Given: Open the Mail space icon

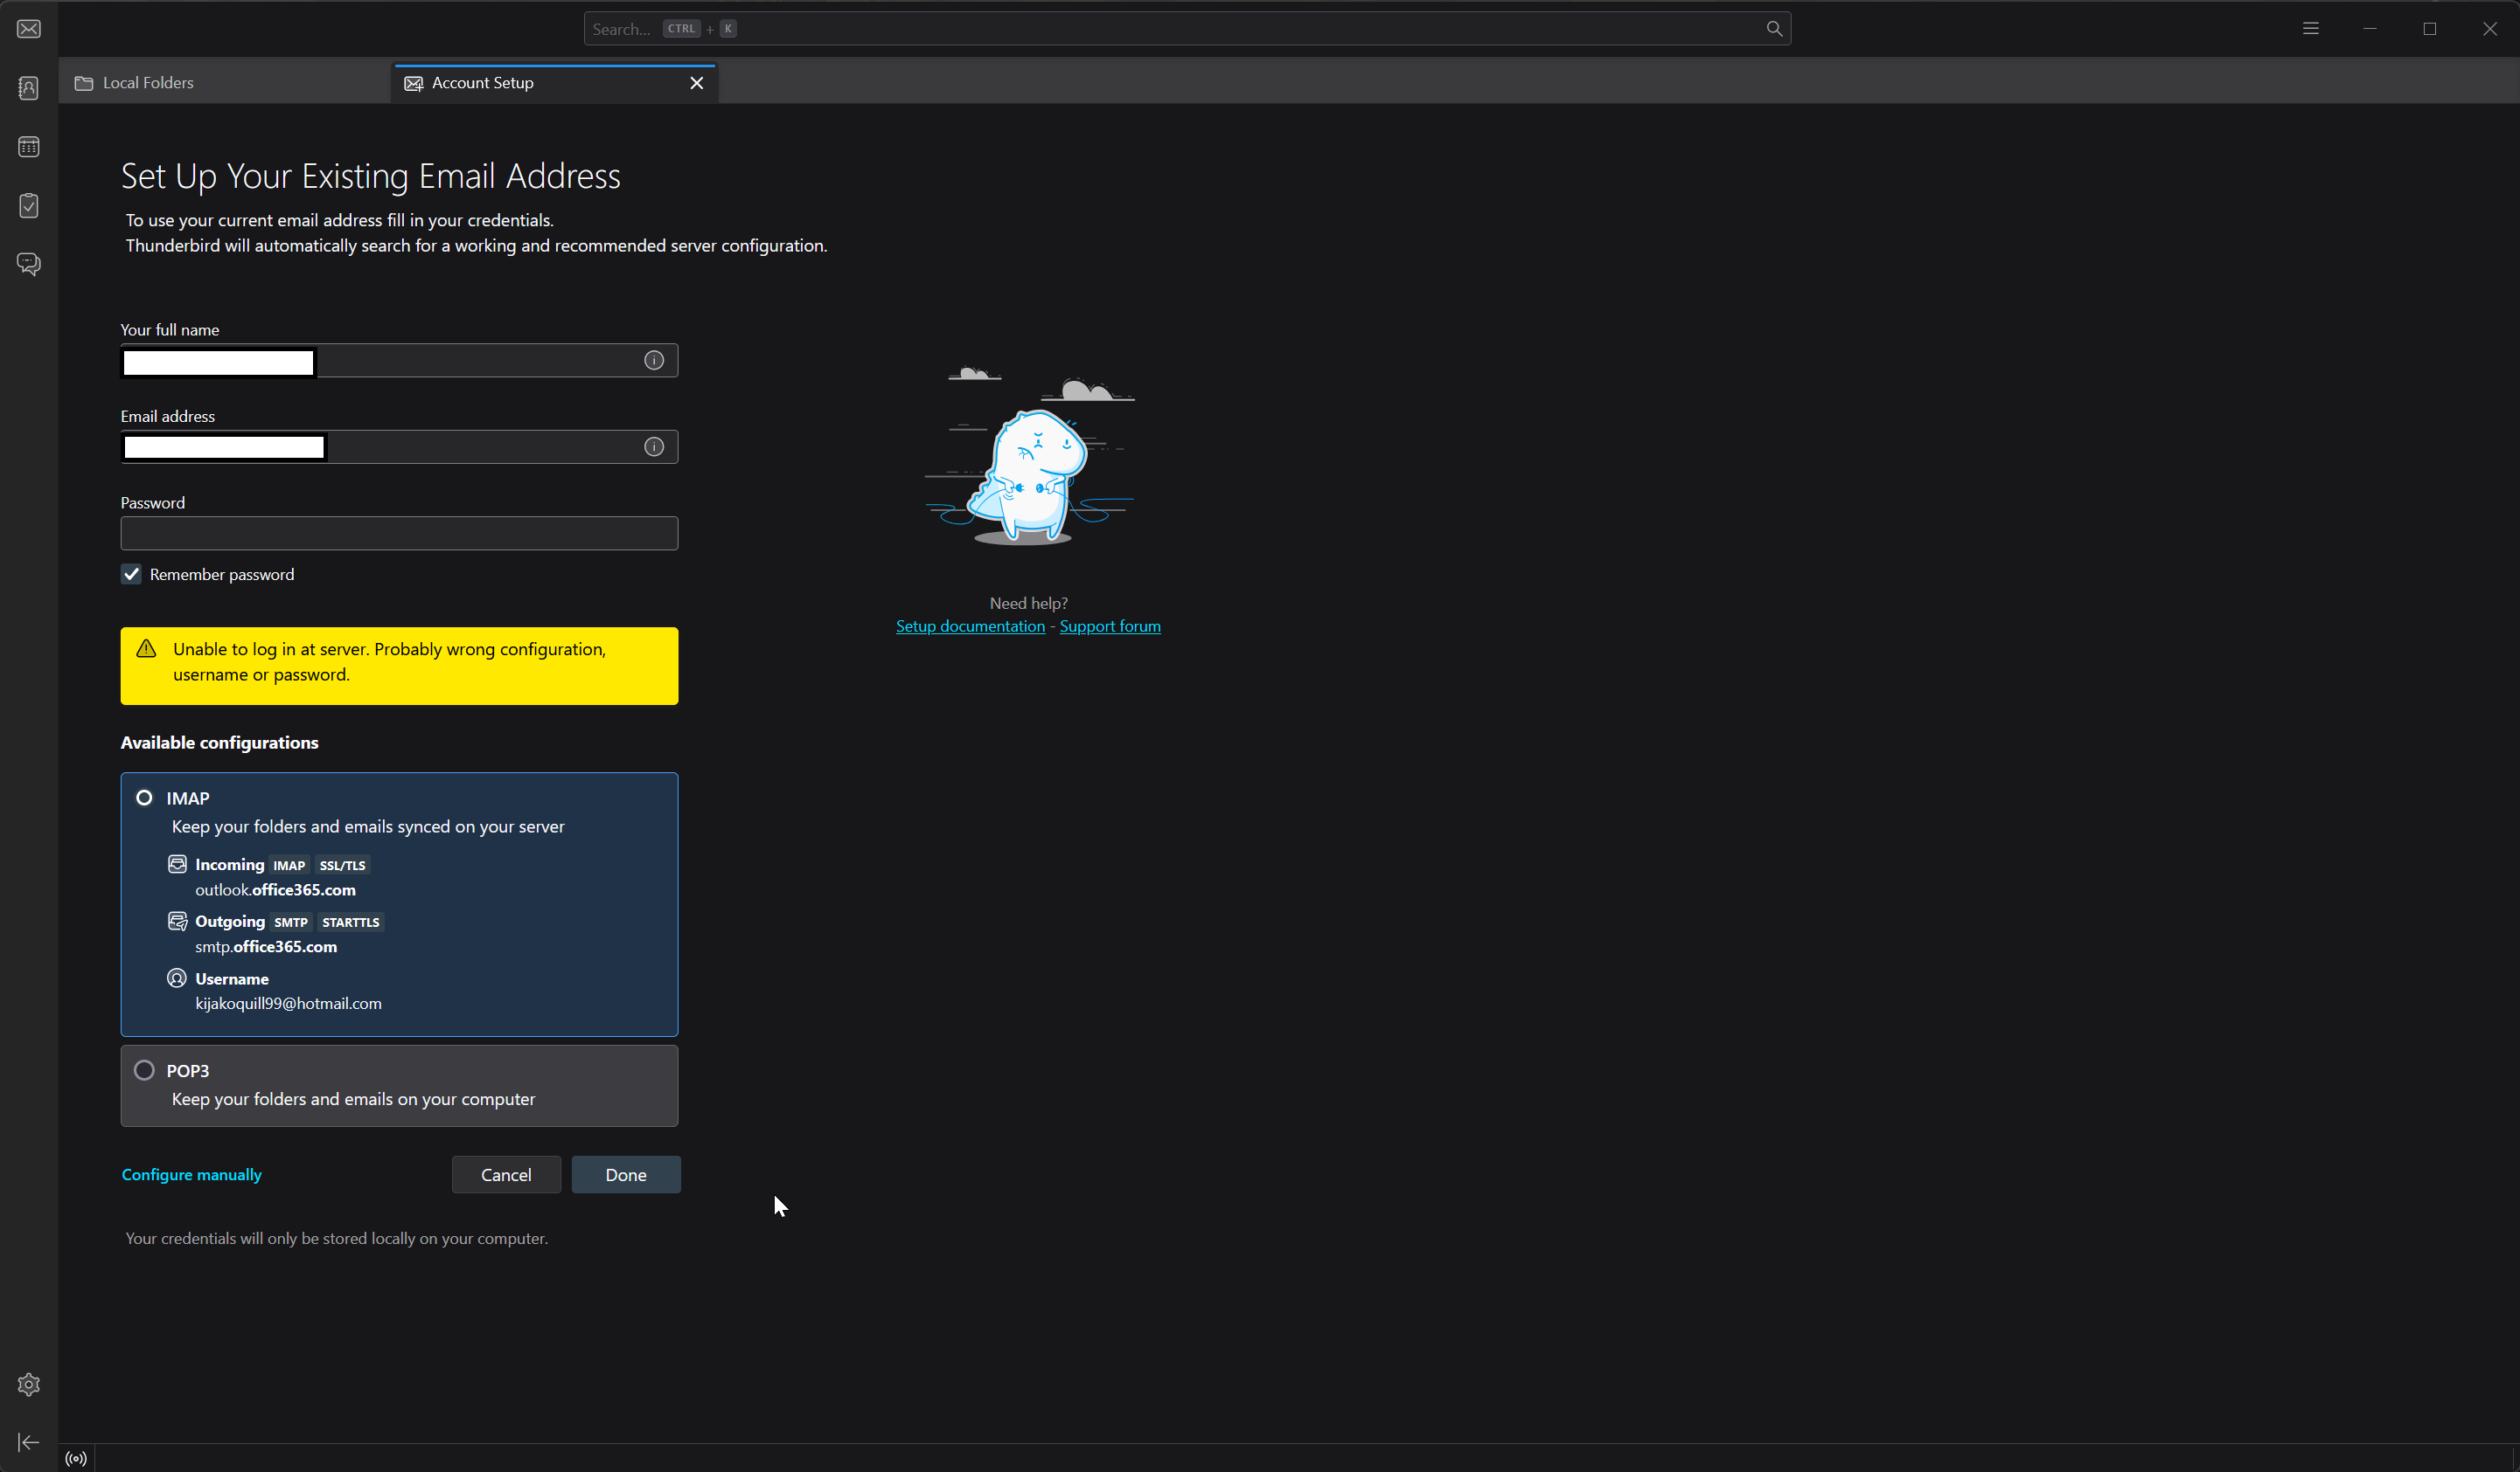Looking at the screenshot, I should (x=29, y=29).
